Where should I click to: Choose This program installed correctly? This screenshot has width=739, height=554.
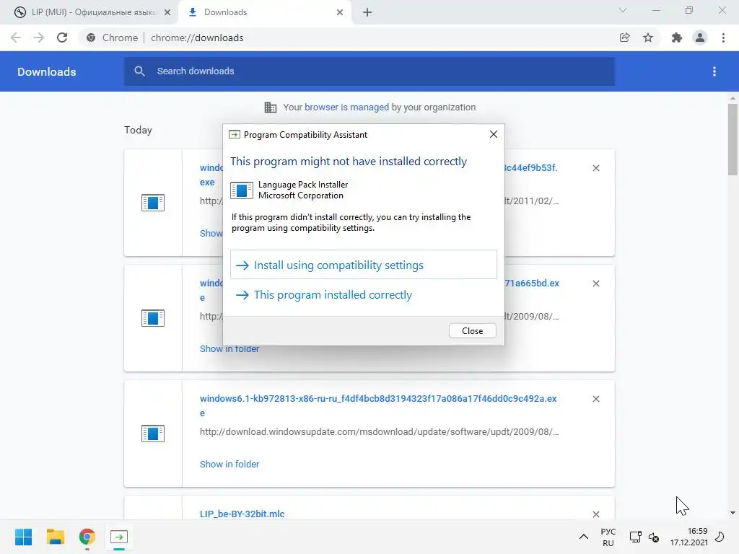point(364,295)
